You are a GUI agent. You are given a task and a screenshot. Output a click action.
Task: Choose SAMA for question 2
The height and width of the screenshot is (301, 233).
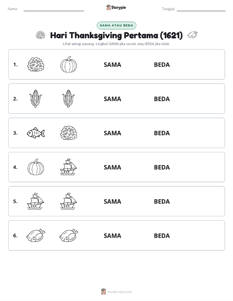(112, 99)
